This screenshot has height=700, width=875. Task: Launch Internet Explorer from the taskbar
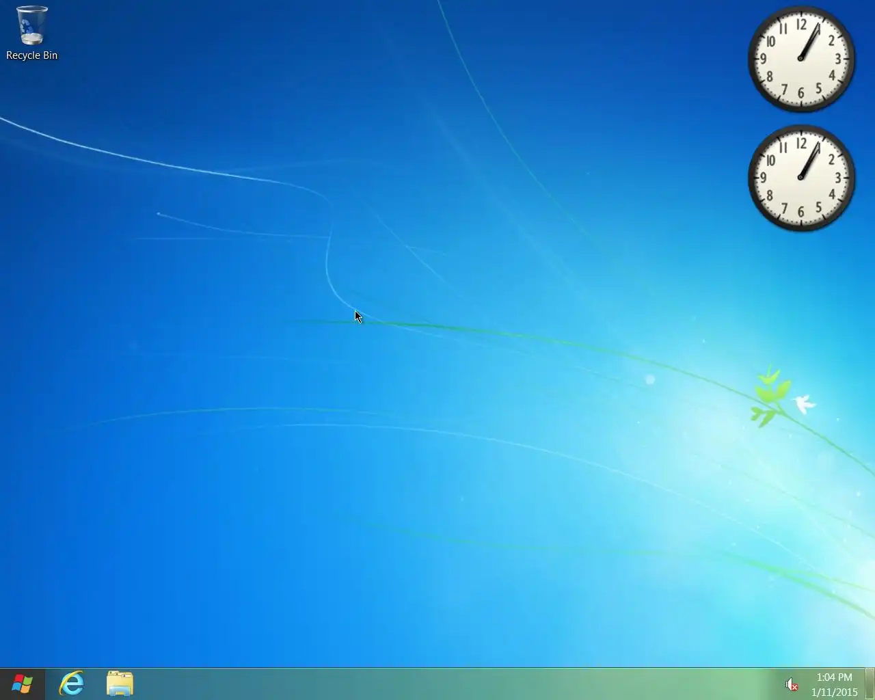pos(72,684)
